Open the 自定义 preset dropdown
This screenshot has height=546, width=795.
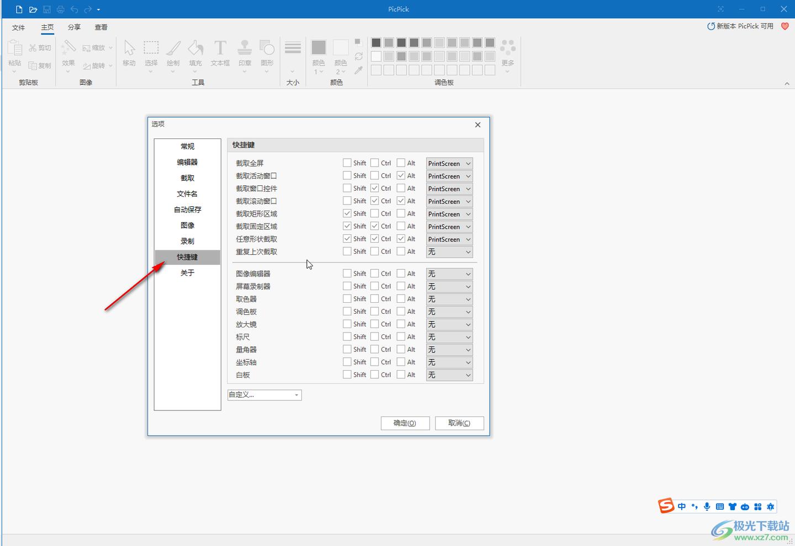point(264,395)
